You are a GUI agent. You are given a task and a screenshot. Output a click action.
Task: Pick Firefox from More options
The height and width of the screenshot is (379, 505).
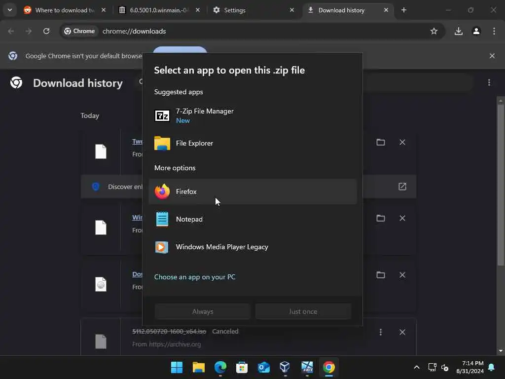(253, 191)
